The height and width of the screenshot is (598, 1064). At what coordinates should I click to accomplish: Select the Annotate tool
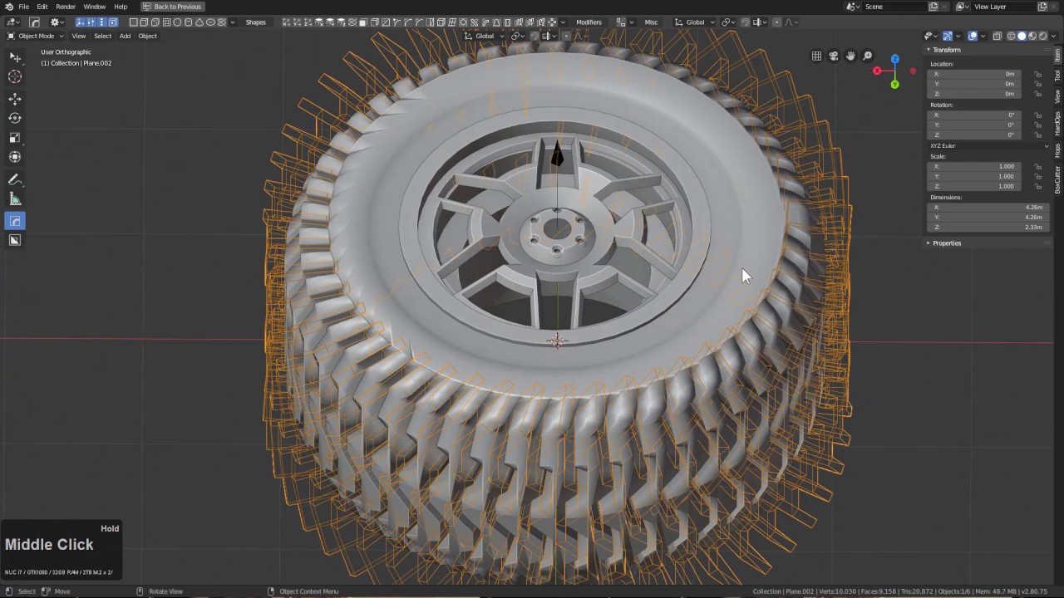(x=15, y=179)
